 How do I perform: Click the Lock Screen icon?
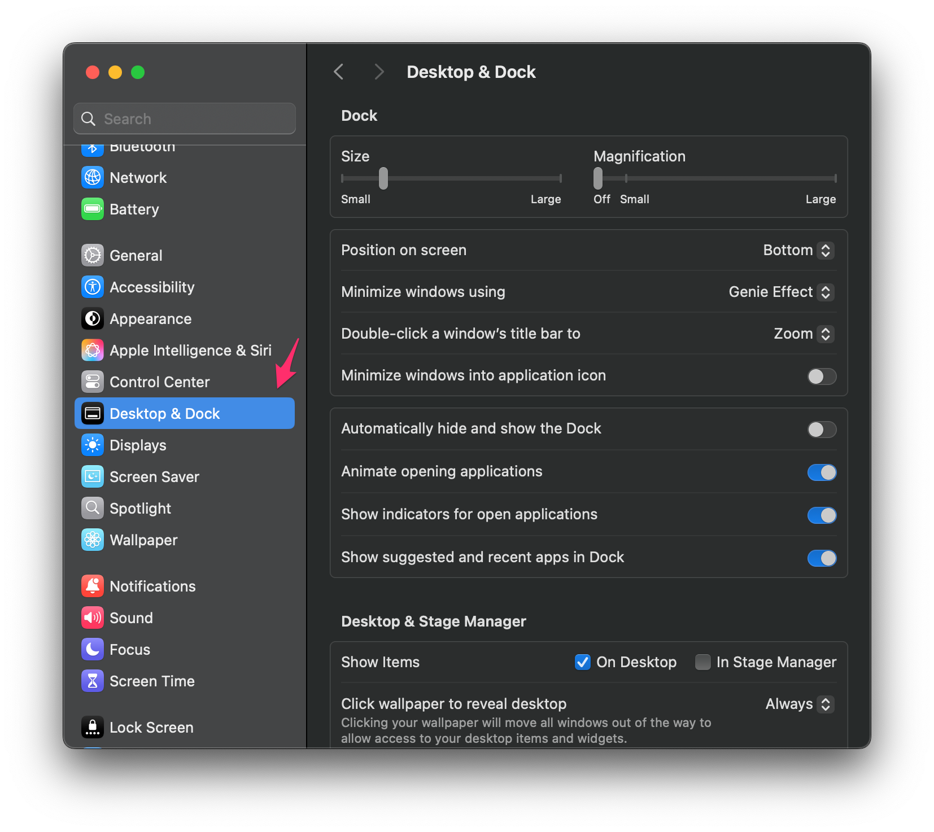(93, 727)
